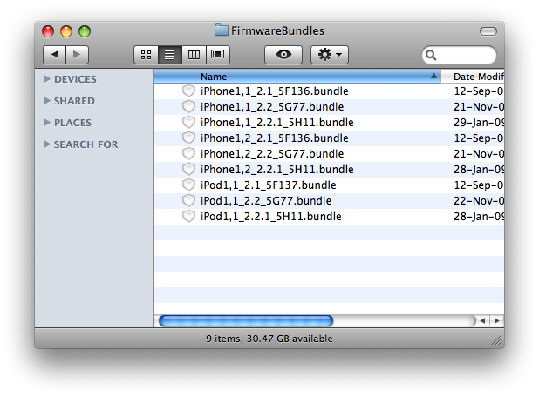
Task: Click the toolbar hide pill button
Action: point(488,31)
